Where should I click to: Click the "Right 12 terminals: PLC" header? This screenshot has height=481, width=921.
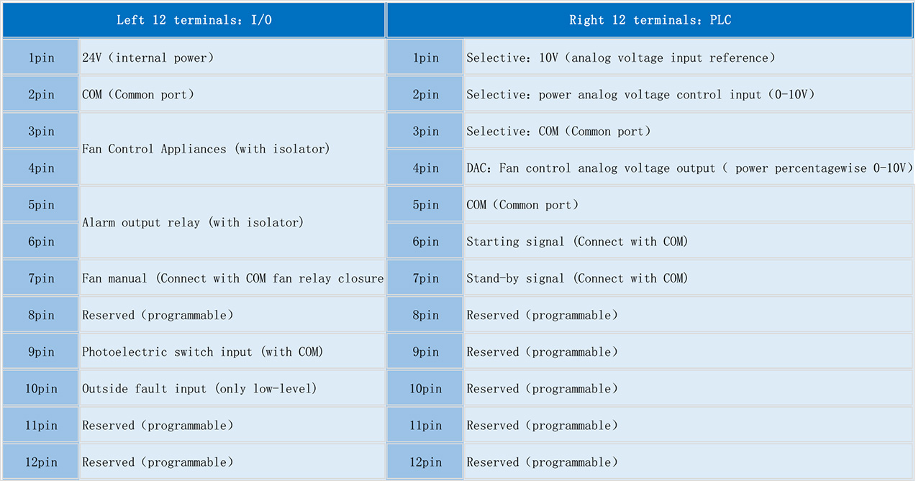click(x=650, y=20)
